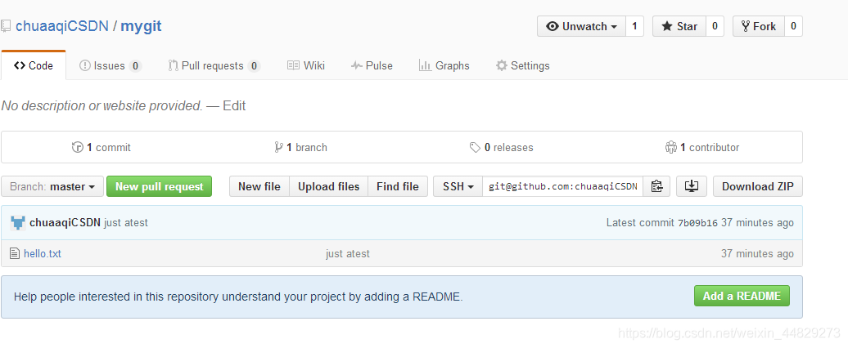Open the Unwatch dropdown button
The height and width of the screenshot is (348, 848).
pyautogui.click(x=581, y=26)
